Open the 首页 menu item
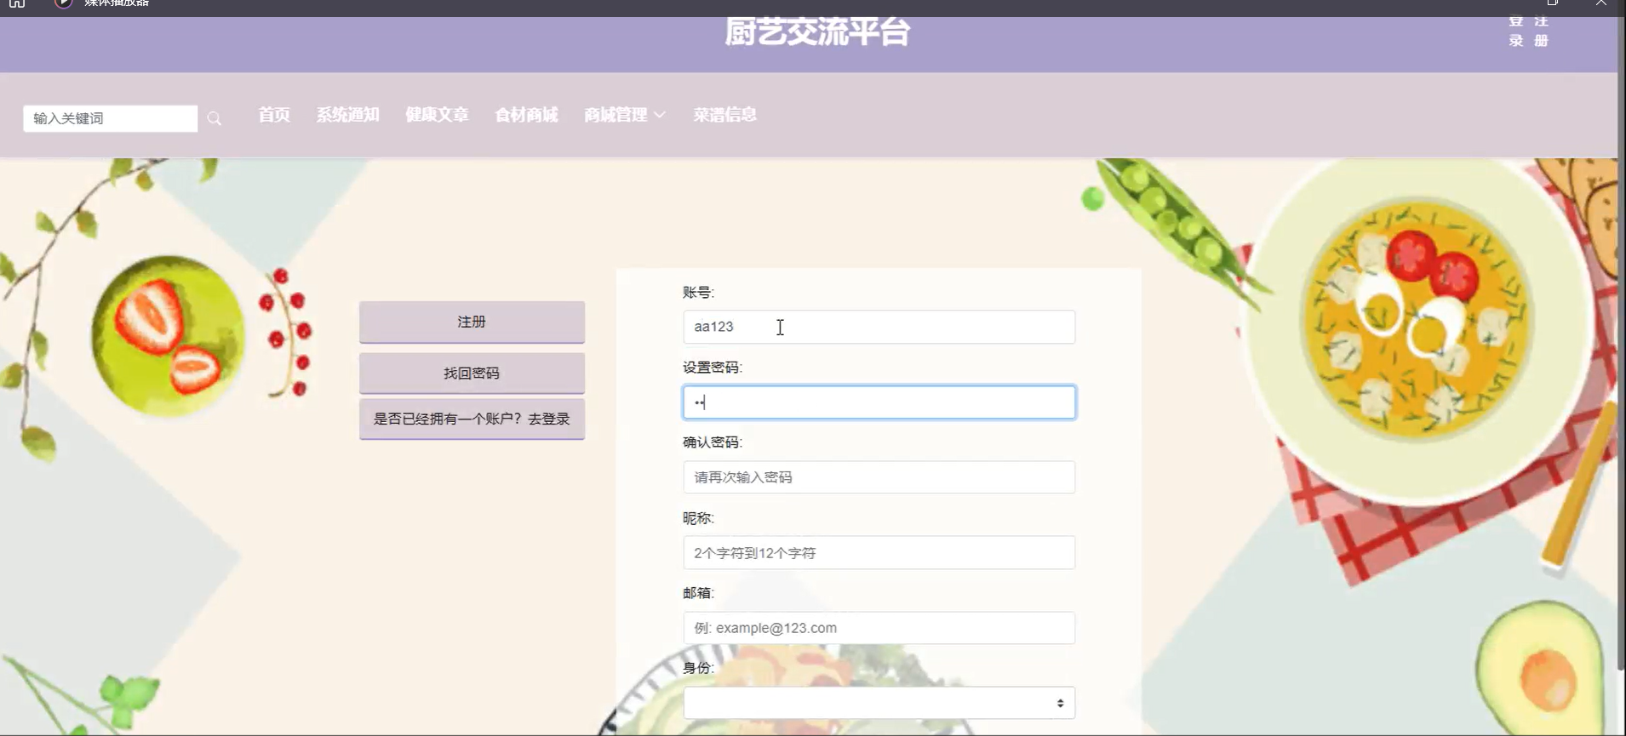This screenshot has width=1626, height=736. 274,115
